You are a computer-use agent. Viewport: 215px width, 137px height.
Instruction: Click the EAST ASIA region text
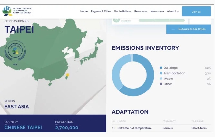(16, 107)
